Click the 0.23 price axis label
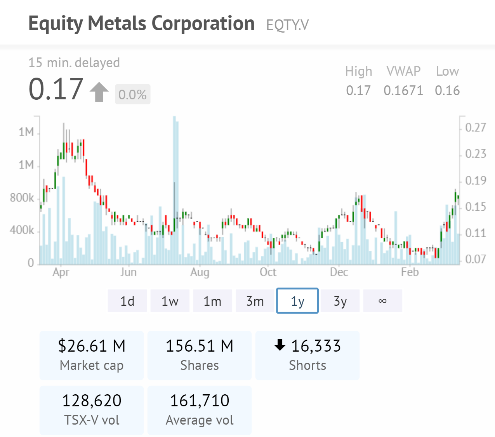This screenshot has height=437, width=495. 476,154
